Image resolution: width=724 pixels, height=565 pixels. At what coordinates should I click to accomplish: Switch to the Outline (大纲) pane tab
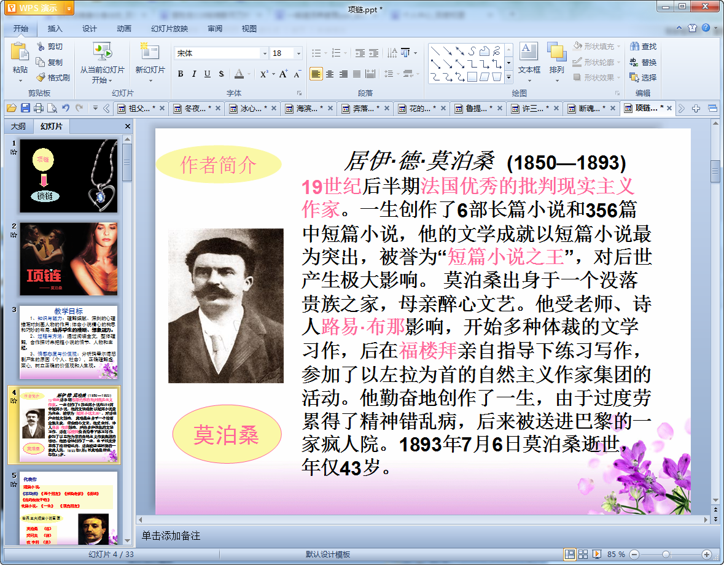(x=18, y=127)
